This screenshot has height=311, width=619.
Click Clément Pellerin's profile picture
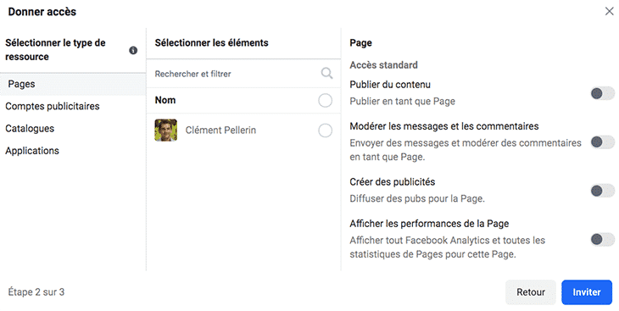point(166,131)
